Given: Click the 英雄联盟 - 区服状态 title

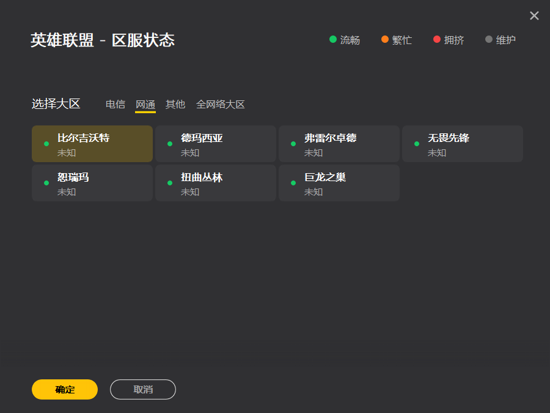Looking at the screenshot, I should [103, 40].
